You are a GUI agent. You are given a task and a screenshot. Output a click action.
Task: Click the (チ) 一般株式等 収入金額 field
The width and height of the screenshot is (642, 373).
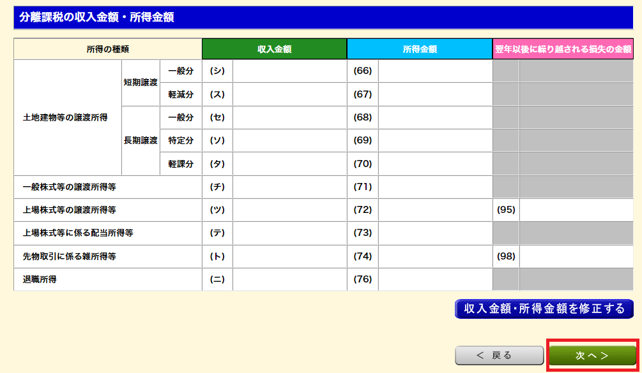289,187
